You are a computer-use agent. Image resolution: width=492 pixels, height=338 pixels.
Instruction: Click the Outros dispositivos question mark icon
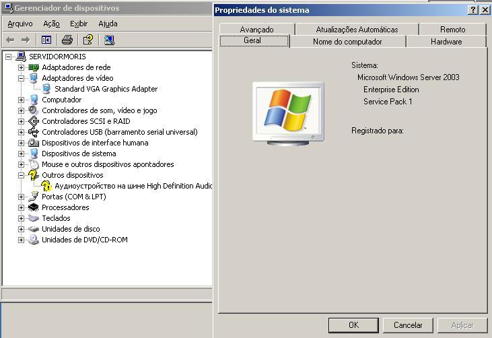coord(33,175)
